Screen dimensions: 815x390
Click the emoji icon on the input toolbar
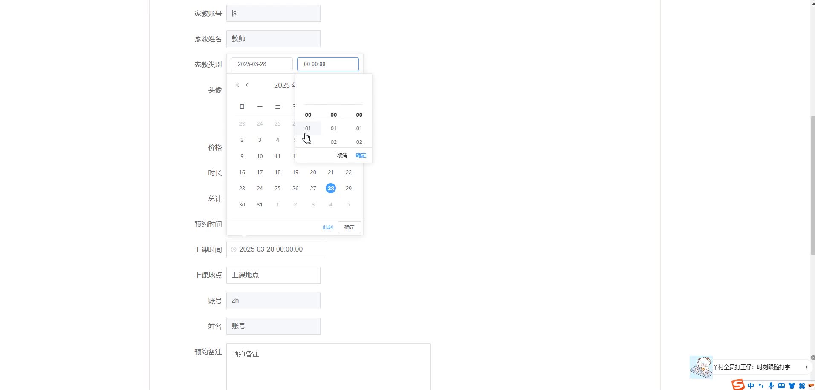pos(811,385)
